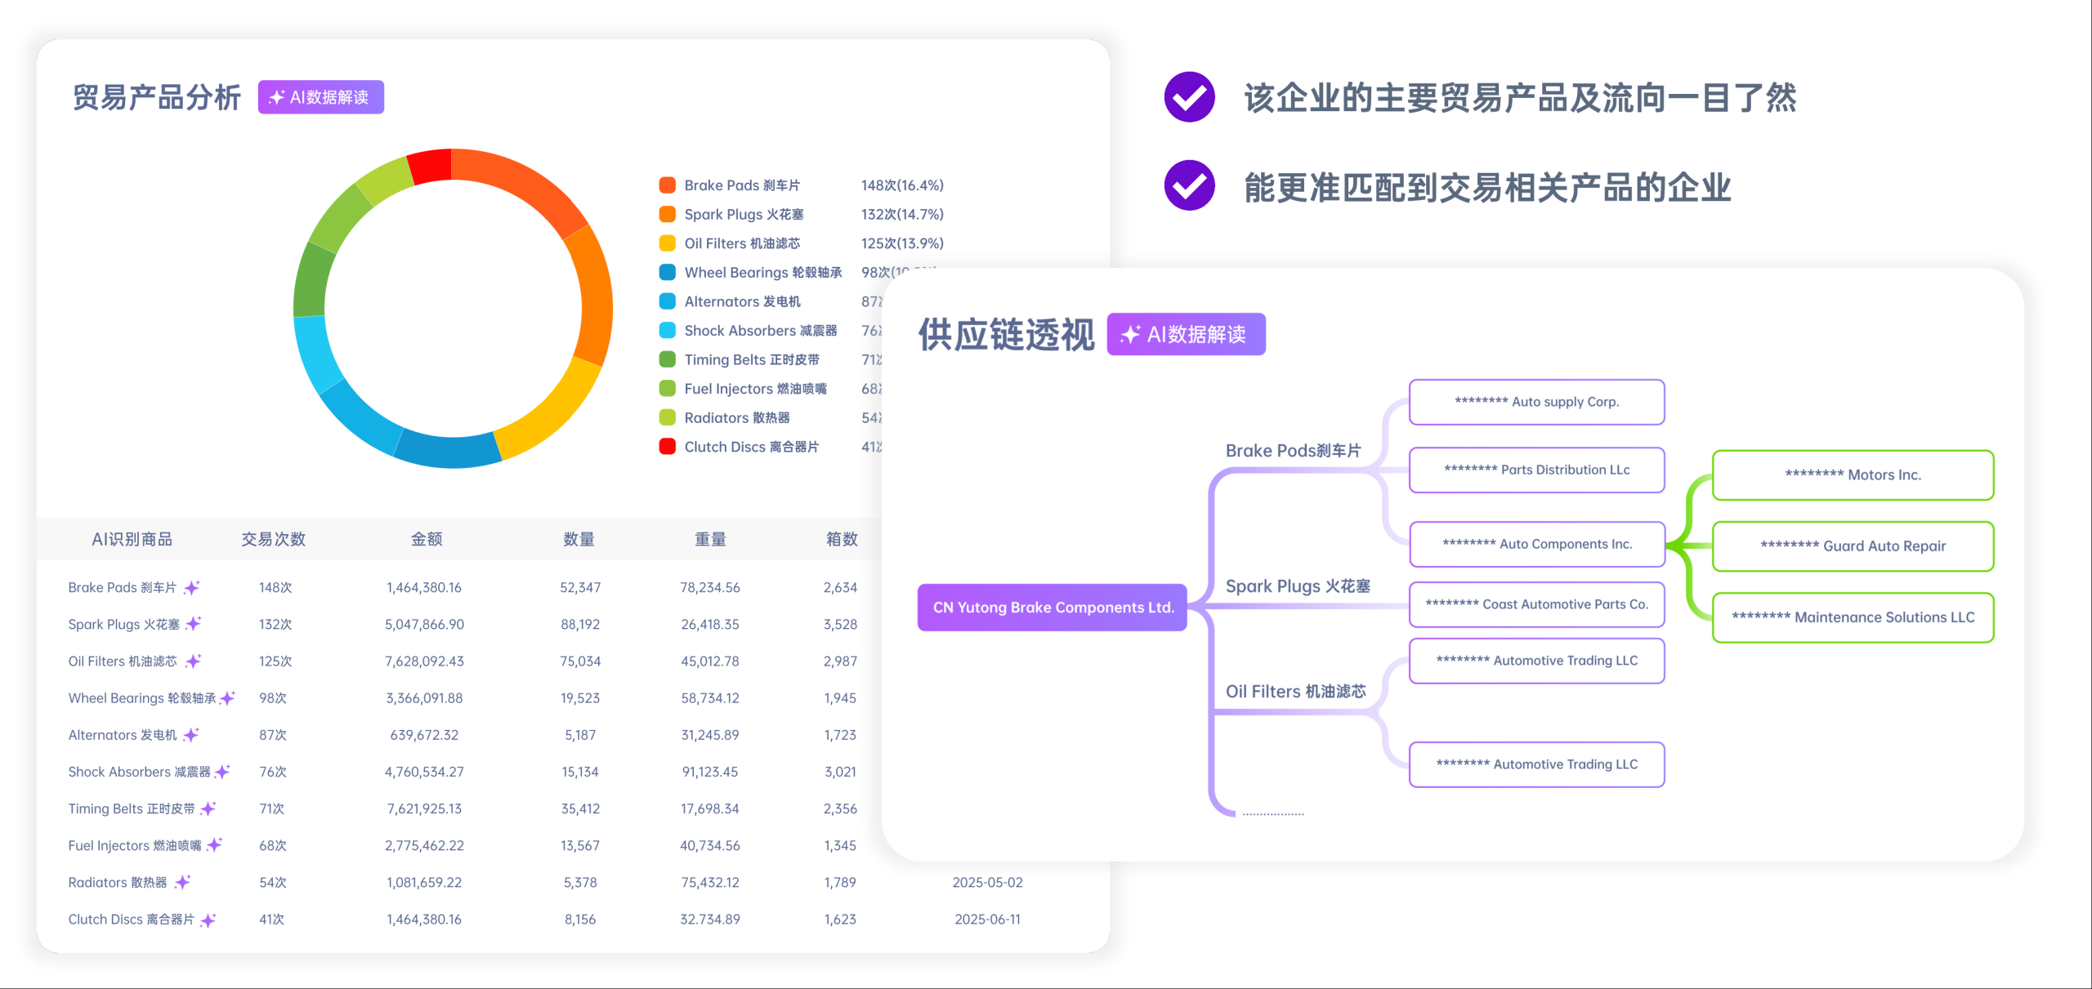This screenshot has width=2092, height=989.
Task: Open Auto Components Inc. node
Action: coord(1537,544)
